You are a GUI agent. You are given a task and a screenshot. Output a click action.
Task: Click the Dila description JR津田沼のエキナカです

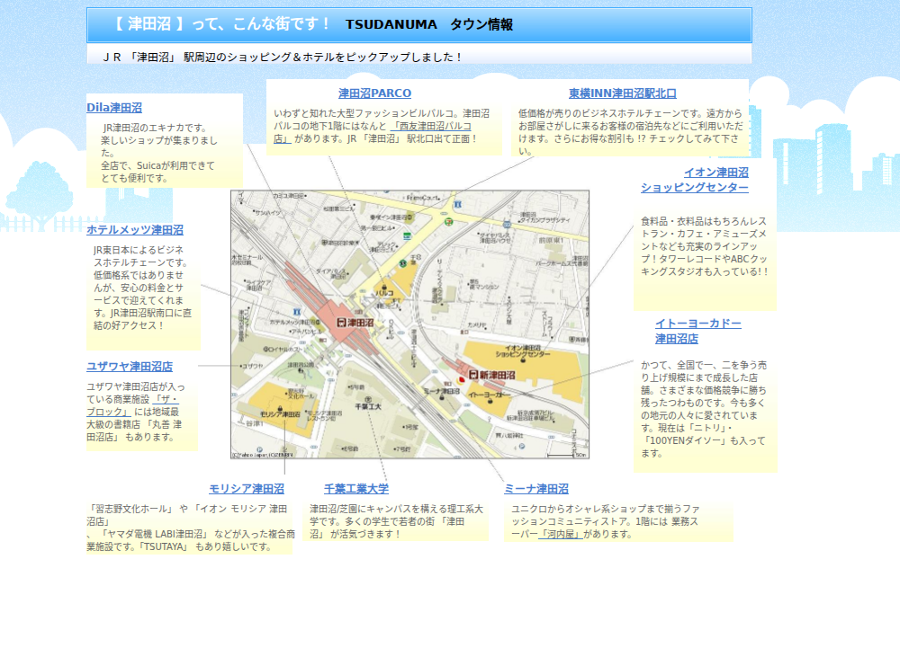coord(155,128)
